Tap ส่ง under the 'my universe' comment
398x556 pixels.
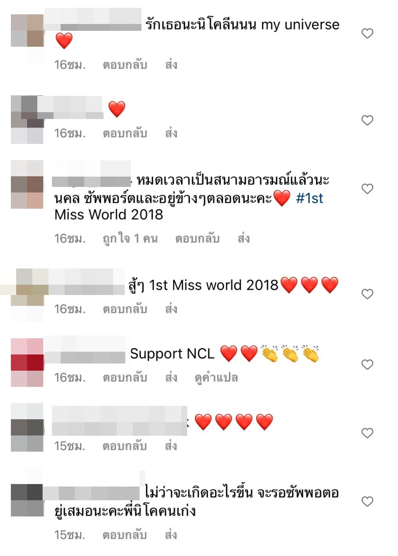click(171, 65)
